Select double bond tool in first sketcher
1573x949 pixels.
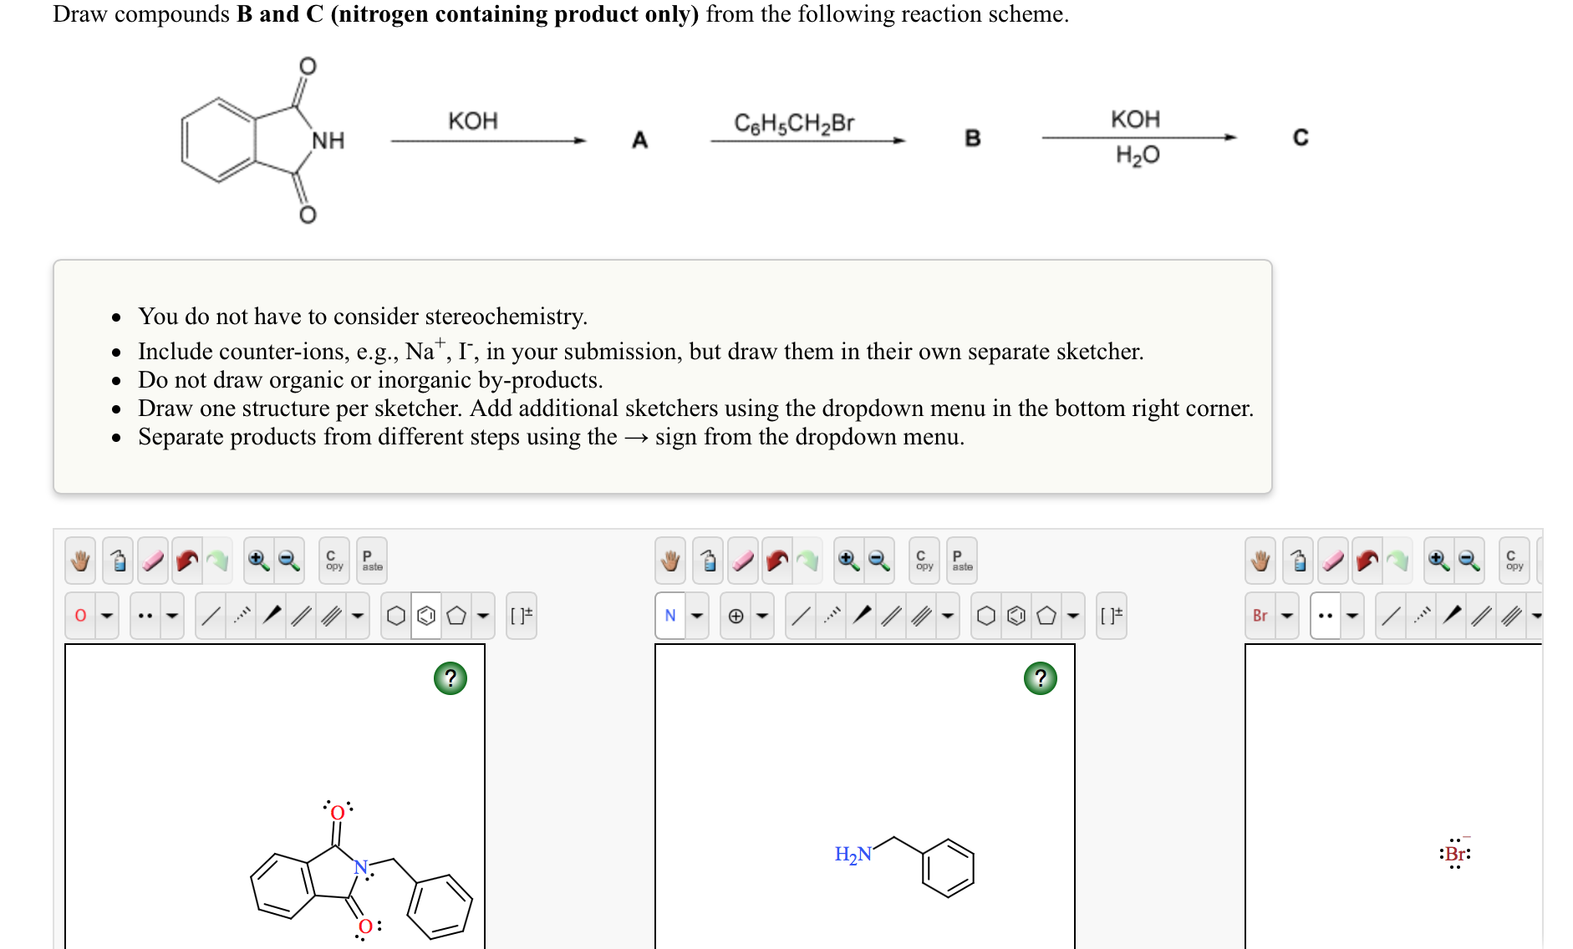[302, 616]
